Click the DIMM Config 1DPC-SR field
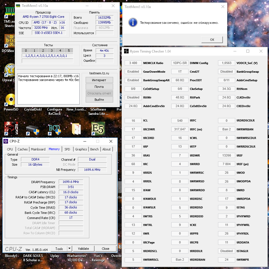 [180, 63]
